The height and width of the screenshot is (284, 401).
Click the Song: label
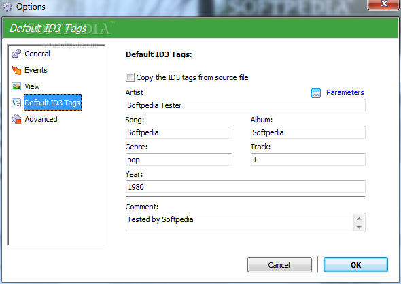[135, 120]
